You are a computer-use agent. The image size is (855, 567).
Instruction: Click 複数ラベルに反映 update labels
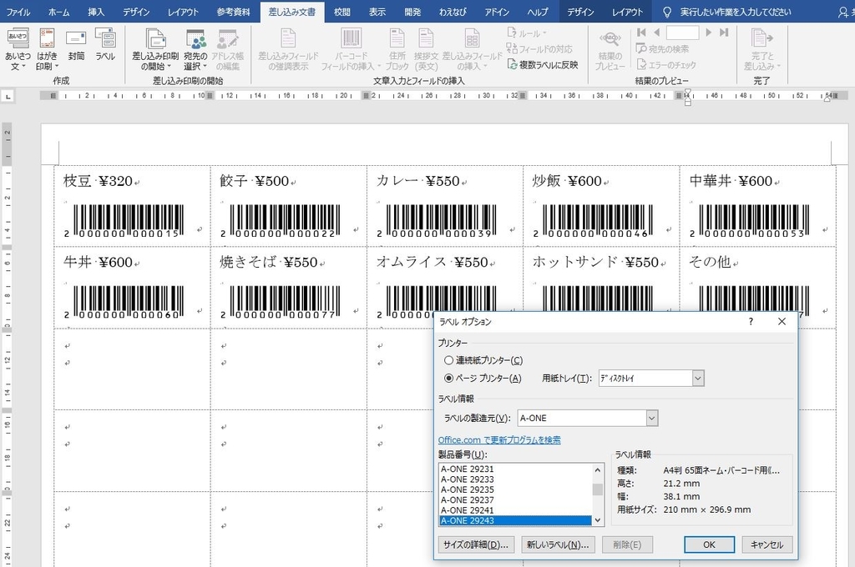[x=542, y=65]
